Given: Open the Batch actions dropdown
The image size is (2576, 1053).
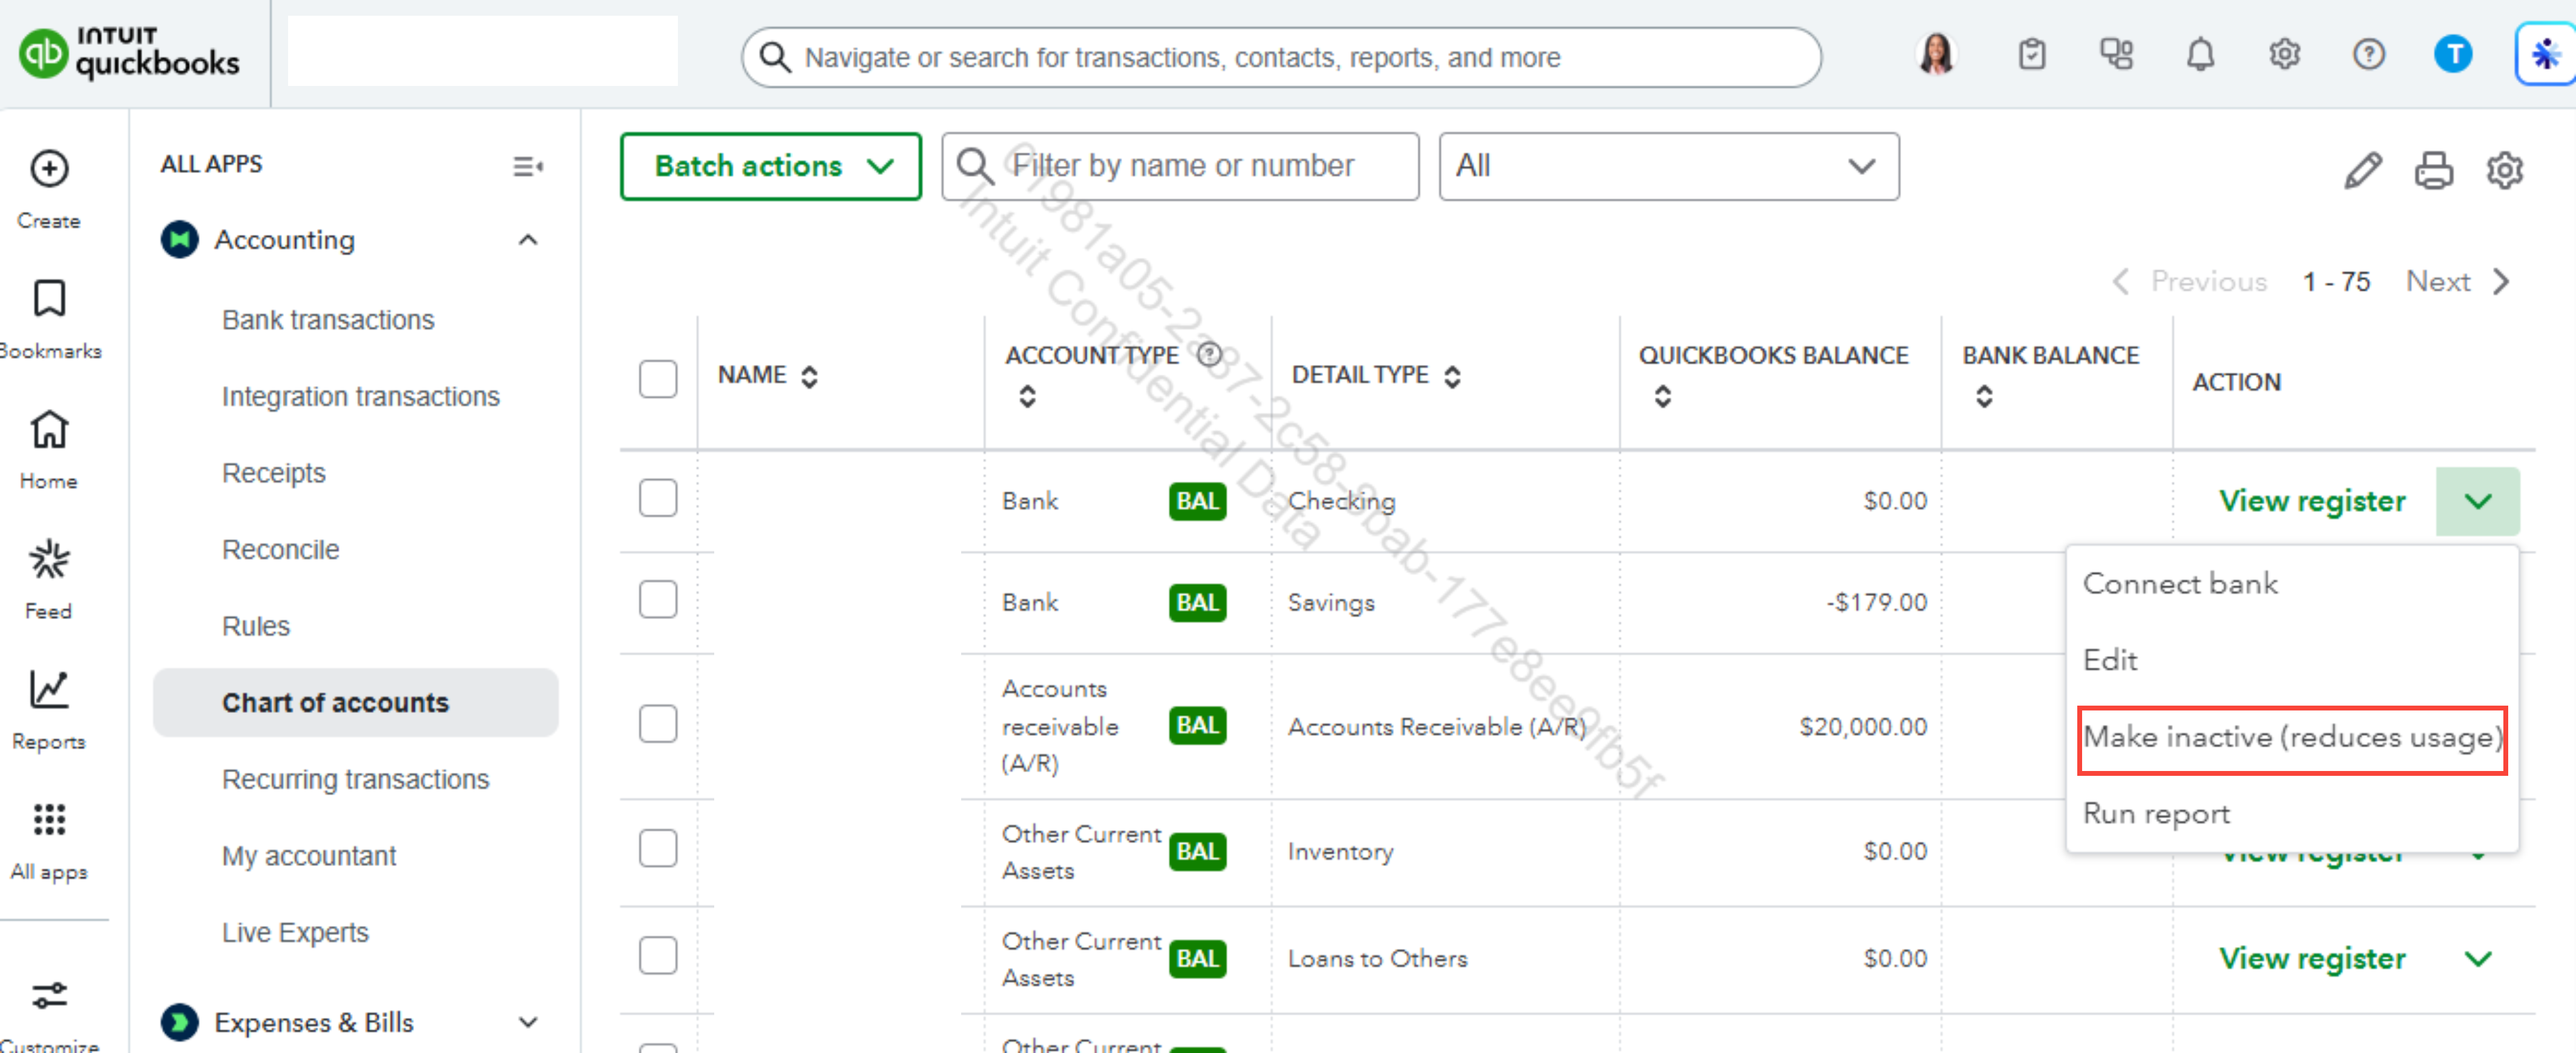Looking at the screenshot, I should 771,166.
